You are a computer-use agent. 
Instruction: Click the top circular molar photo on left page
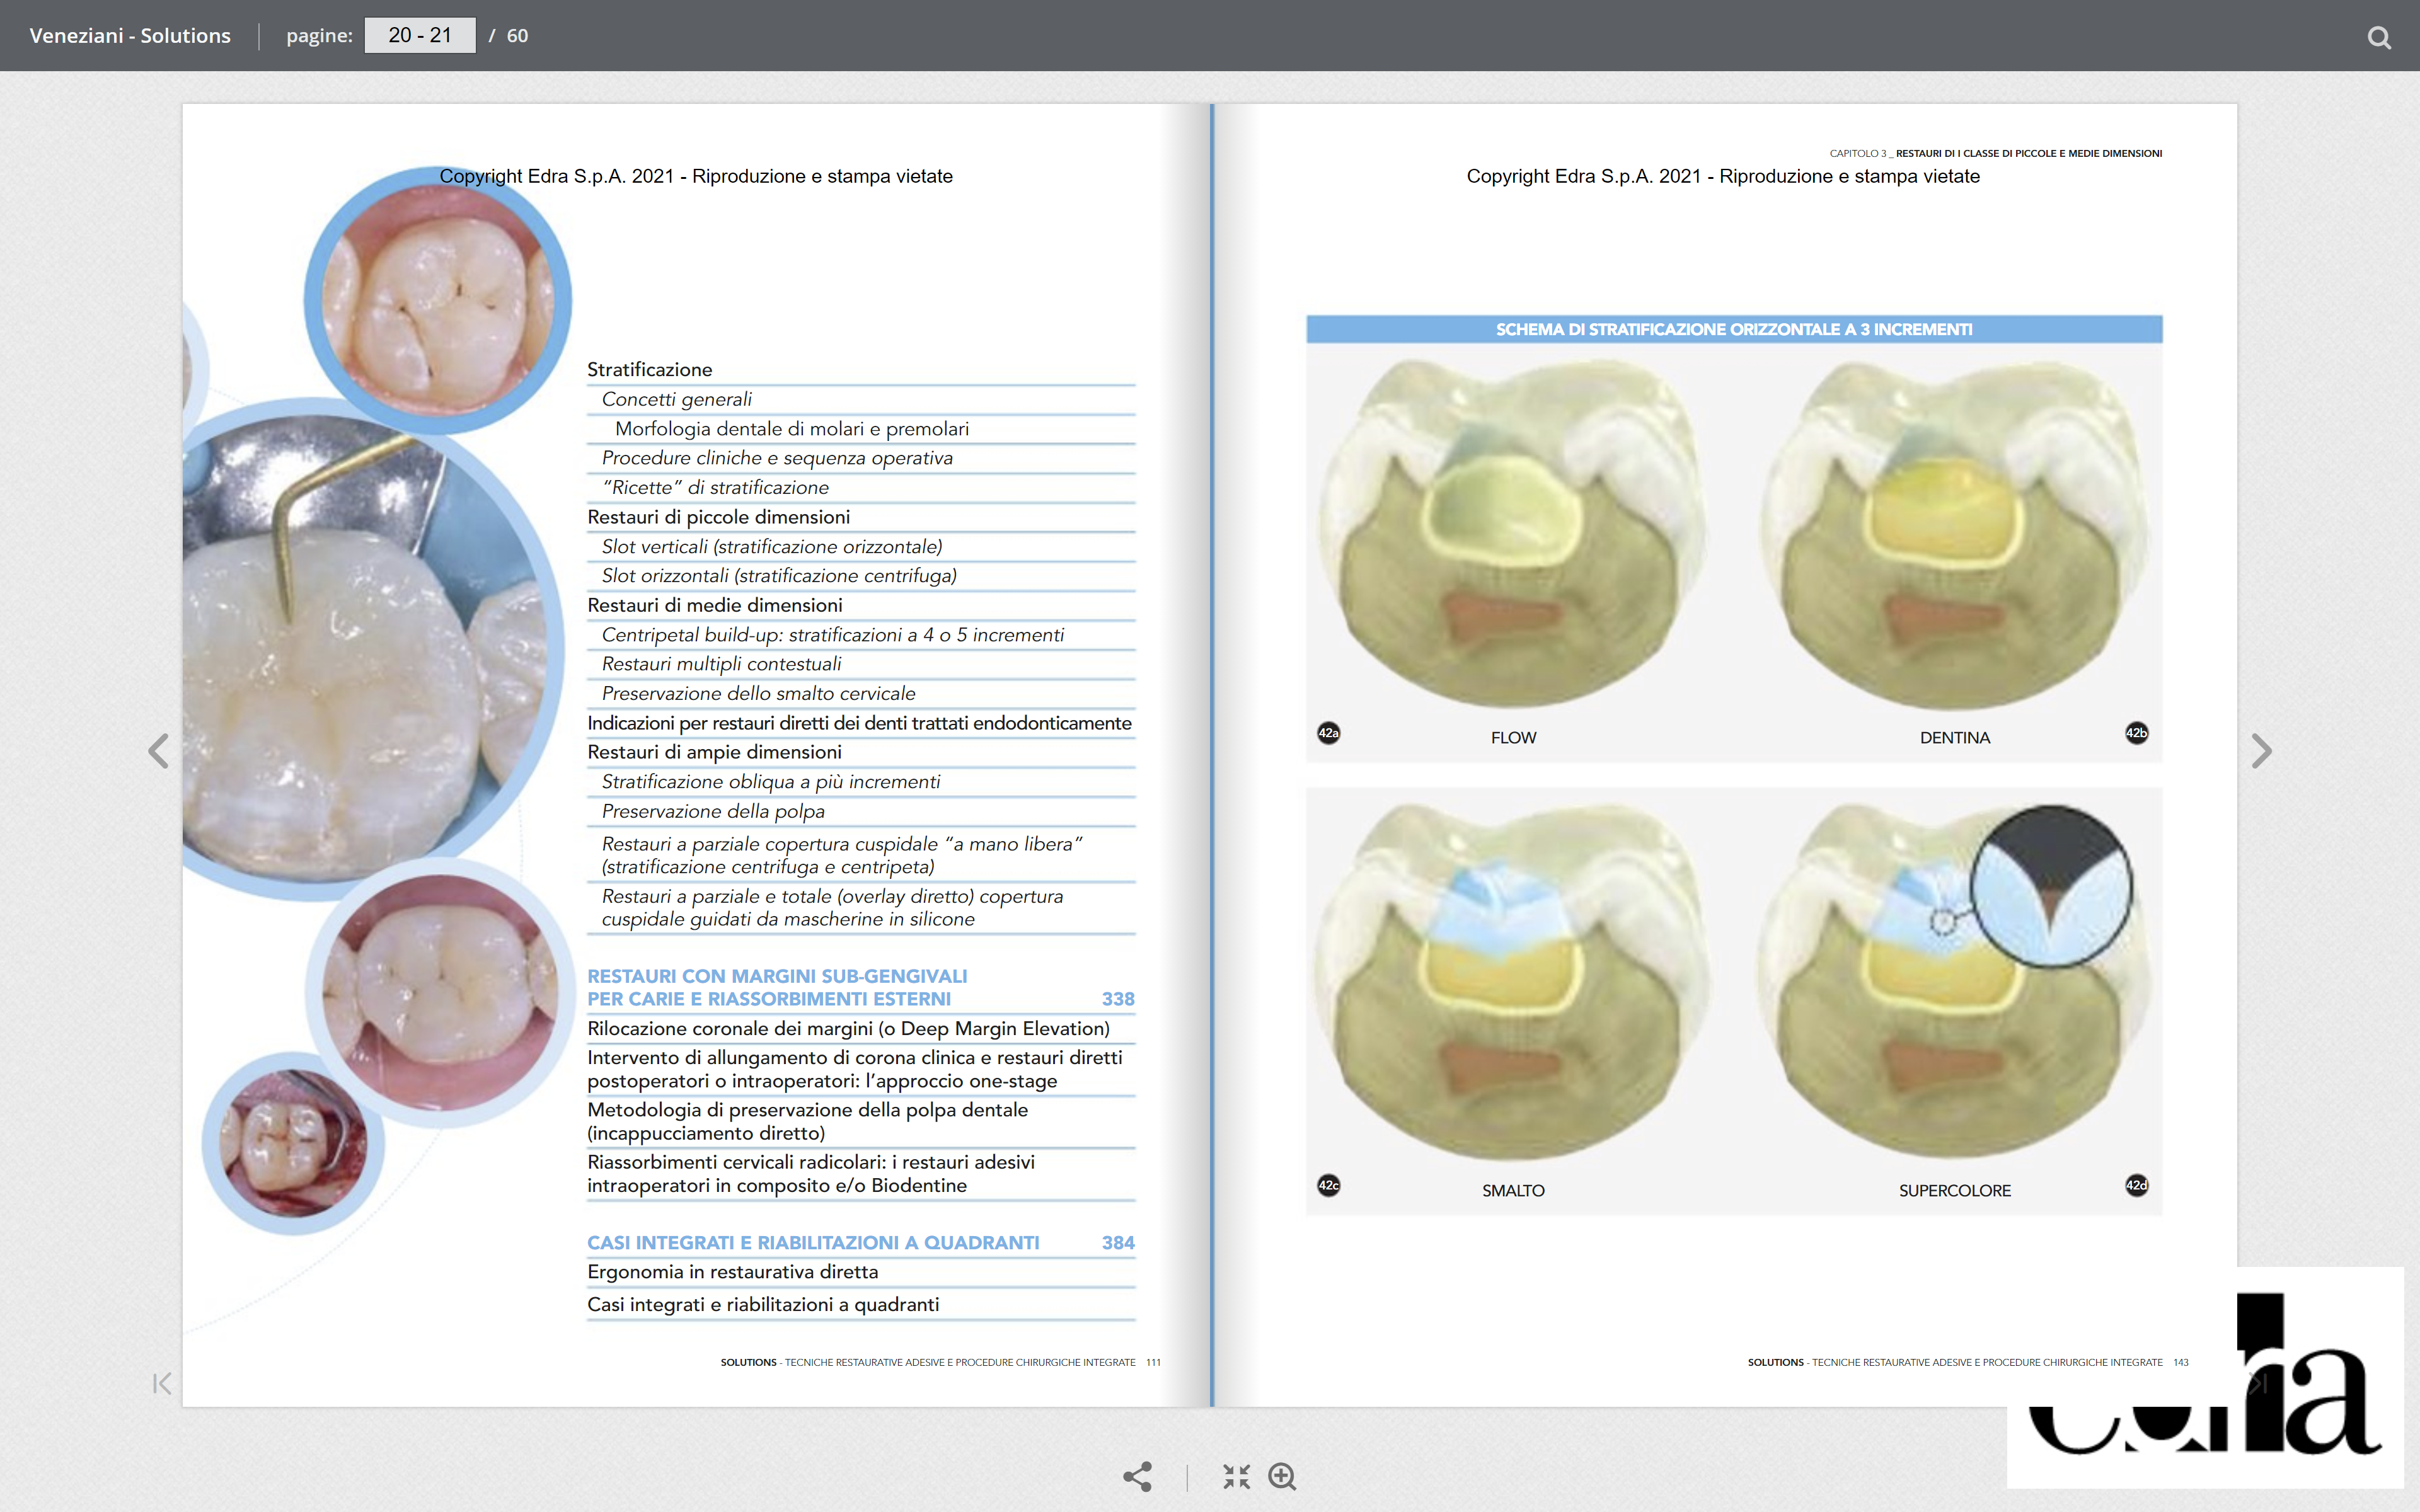[438, 300]
